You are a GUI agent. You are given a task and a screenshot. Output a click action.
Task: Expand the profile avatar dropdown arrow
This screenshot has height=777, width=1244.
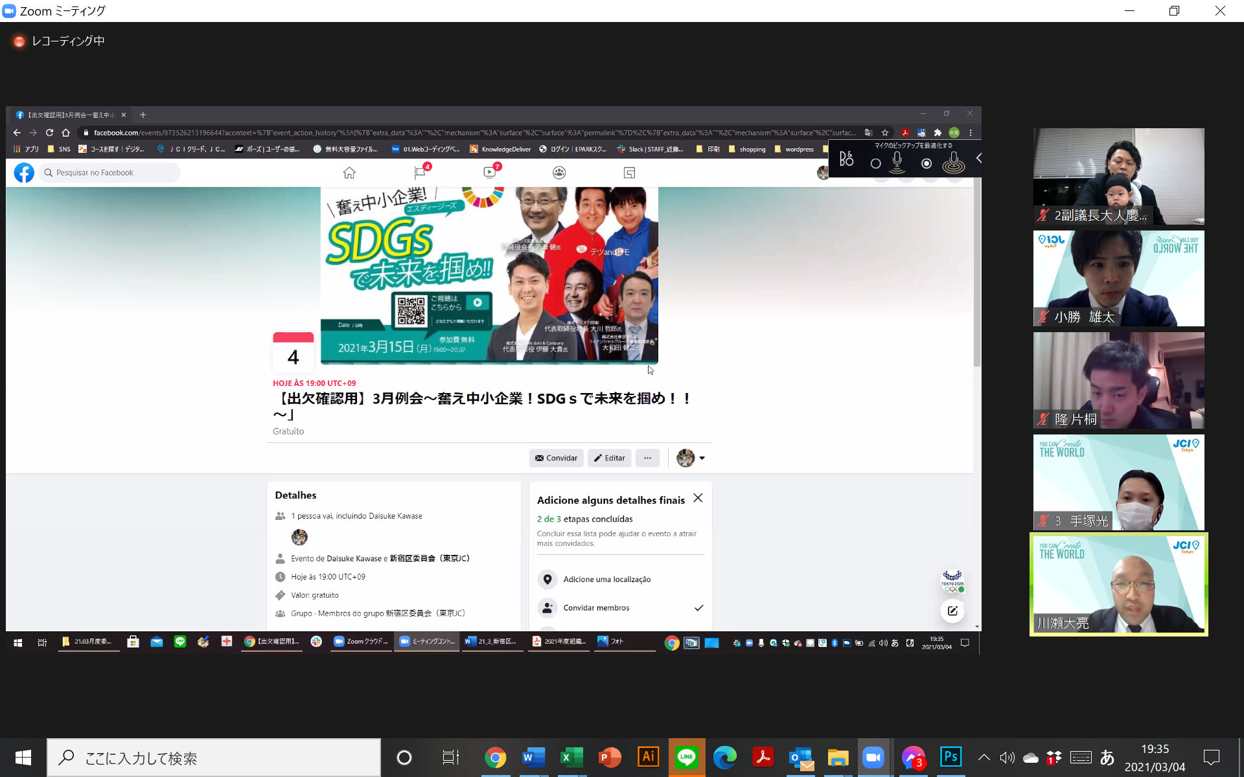coord(702,458)
